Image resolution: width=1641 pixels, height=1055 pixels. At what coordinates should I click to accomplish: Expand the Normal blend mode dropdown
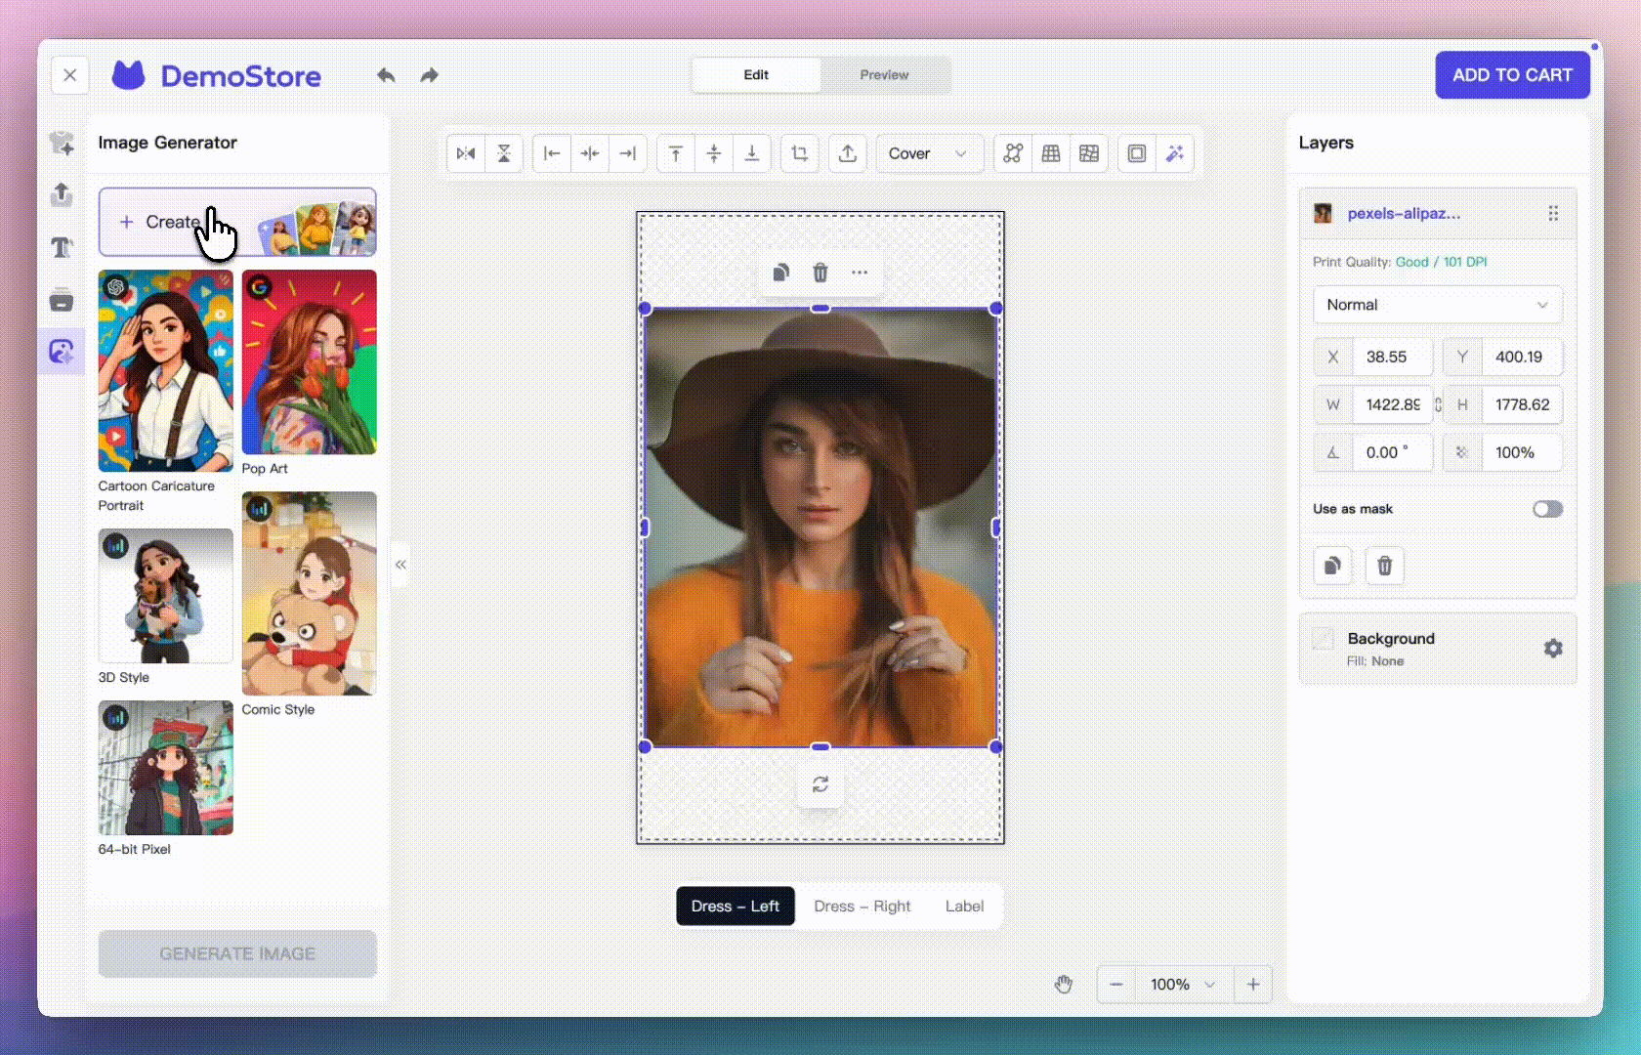click(x=1437, y=305)
